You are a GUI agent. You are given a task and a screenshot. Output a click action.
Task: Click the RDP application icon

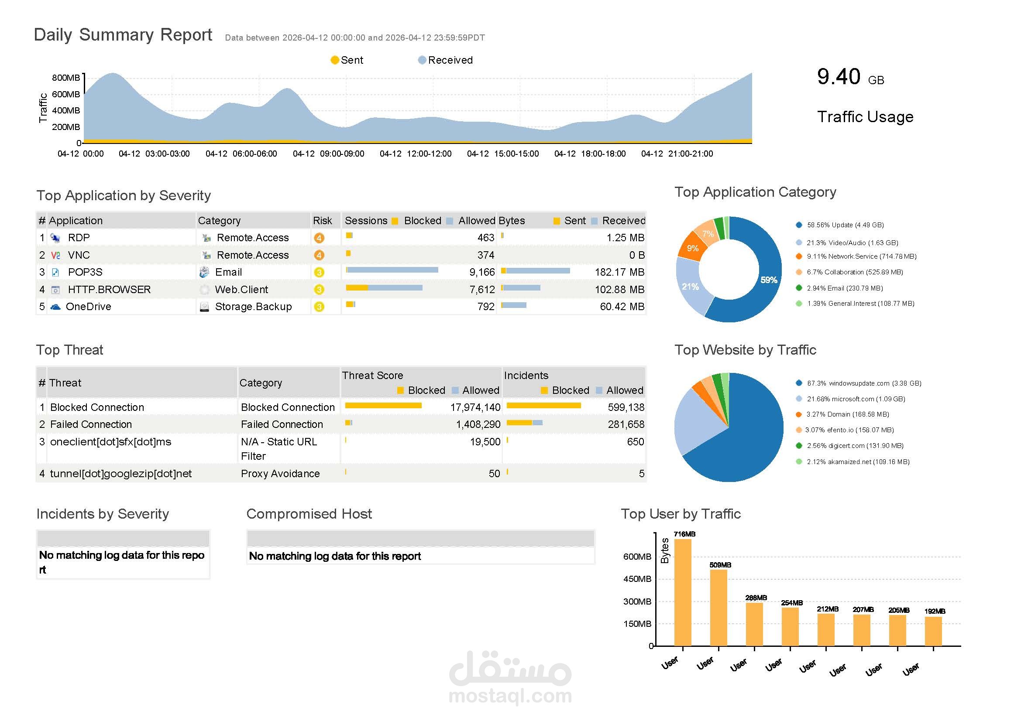pyautogui.click(x=55, y=238)
